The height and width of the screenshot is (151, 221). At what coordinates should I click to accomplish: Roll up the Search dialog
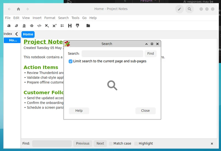(x=146, y=44)
